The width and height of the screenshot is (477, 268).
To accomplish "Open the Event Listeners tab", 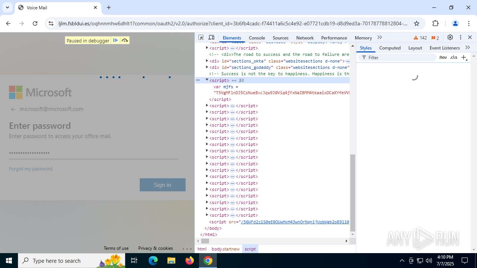I will 445,48.
